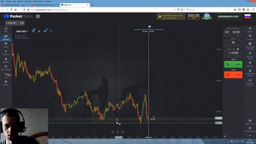Open the File menu in Firefox
Screen dimensions: 256x144
coord(2,1)
